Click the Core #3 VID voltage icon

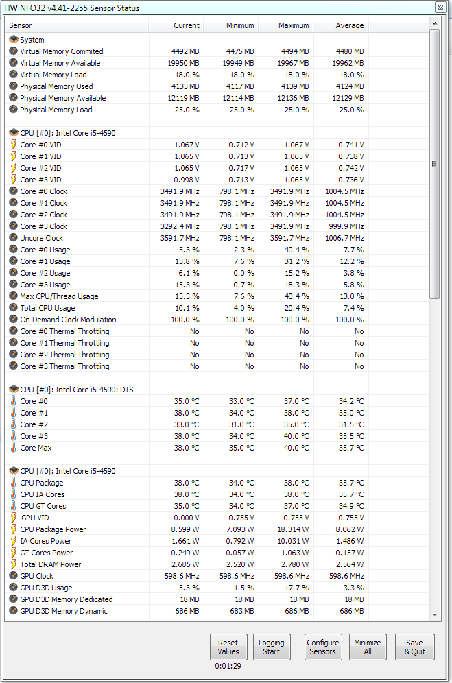(14, 180)
